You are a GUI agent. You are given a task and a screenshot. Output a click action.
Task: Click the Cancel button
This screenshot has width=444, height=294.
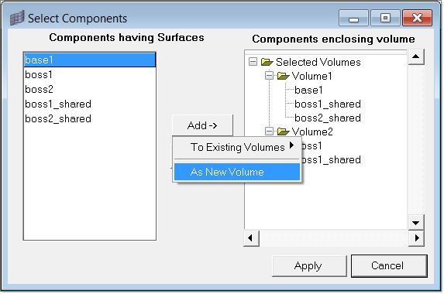point(389,265)
